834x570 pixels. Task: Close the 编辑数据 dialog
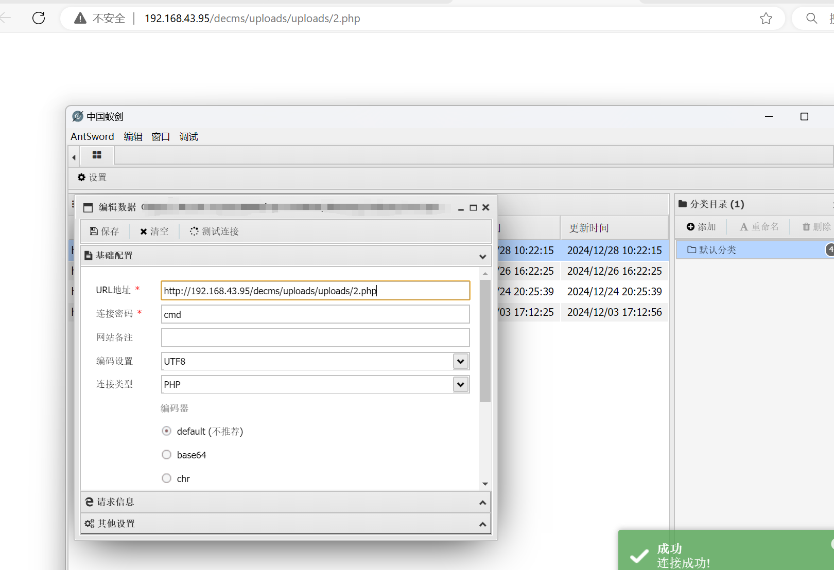point(485,208)
